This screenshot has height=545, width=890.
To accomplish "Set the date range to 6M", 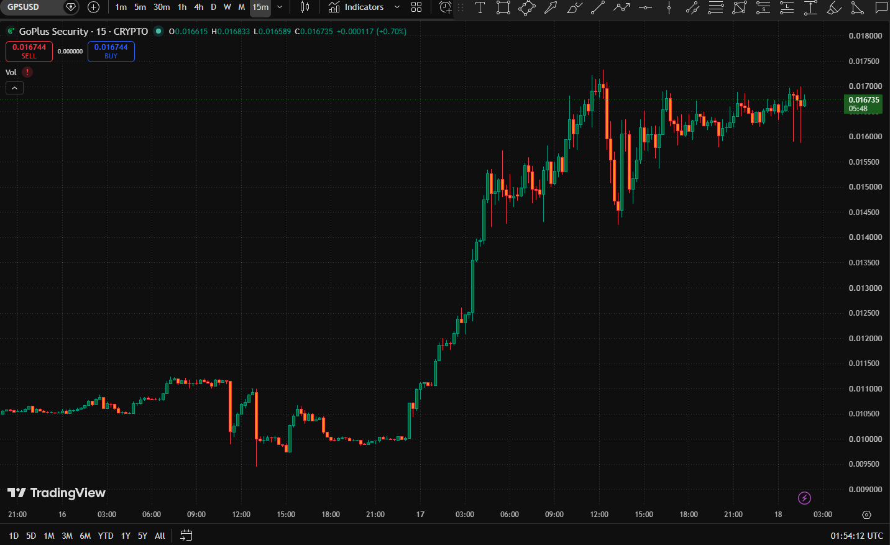I will coord(85,536).
